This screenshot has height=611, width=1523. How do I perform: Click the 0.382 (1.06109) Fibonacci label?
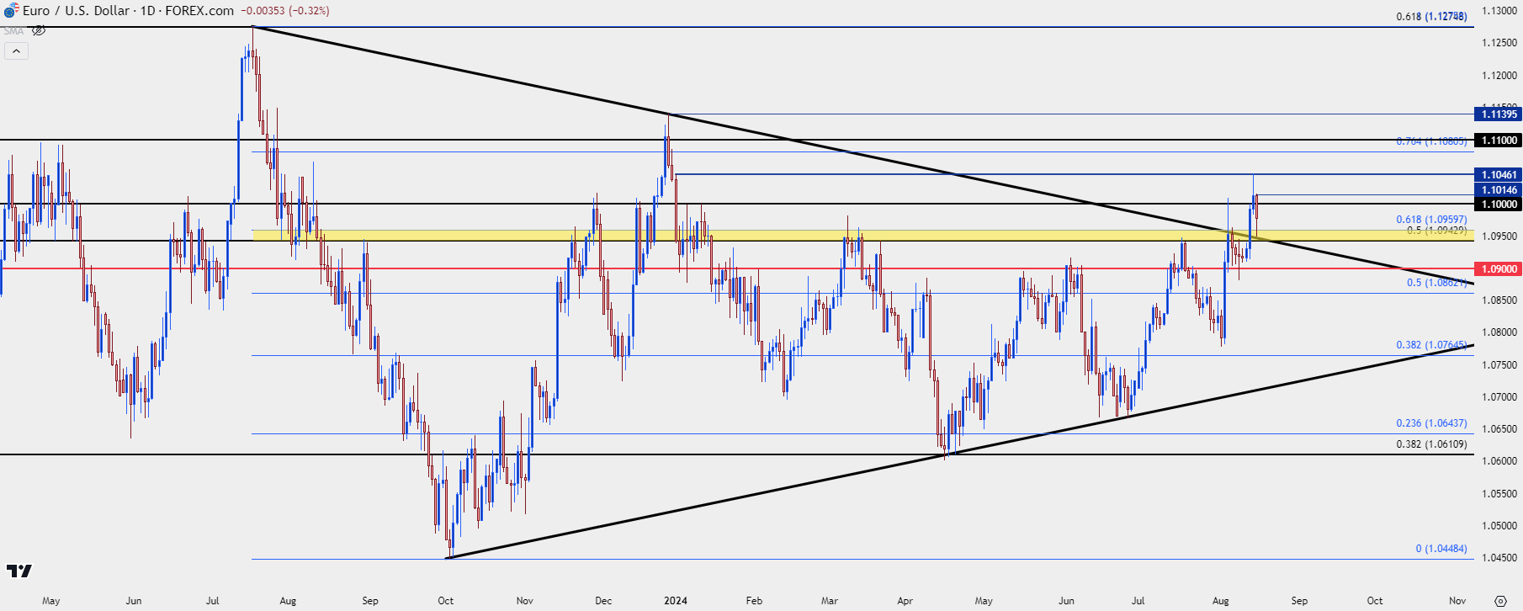(1431, 444)
